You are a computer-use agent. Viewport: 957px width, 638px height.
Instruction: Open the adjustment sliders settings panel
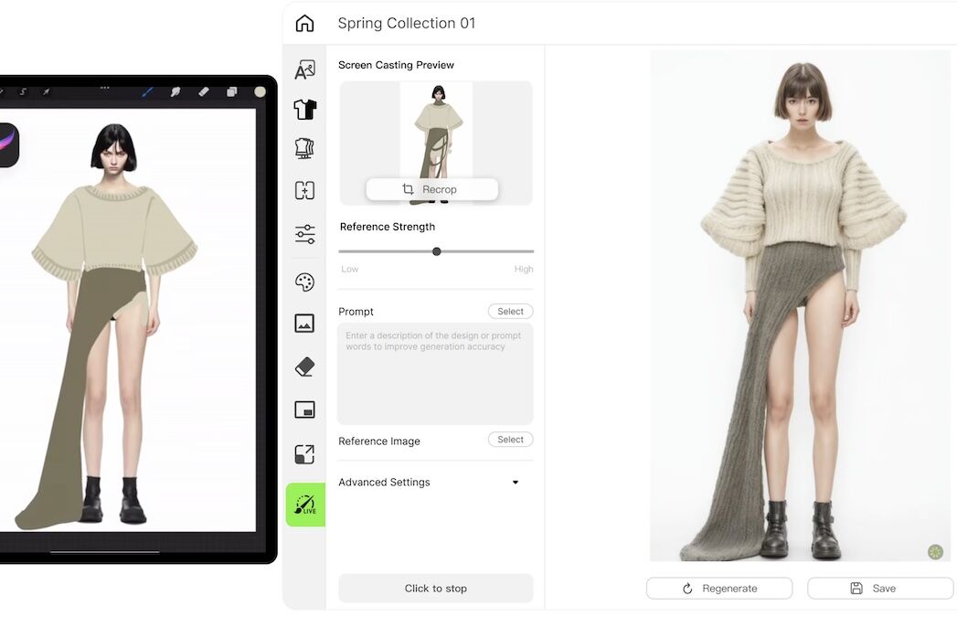[304, 234]
